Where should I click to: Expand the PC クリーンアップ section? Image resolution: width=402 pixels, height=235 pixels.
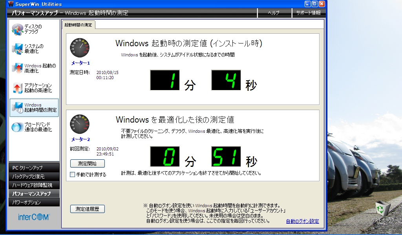coord(34,168)
